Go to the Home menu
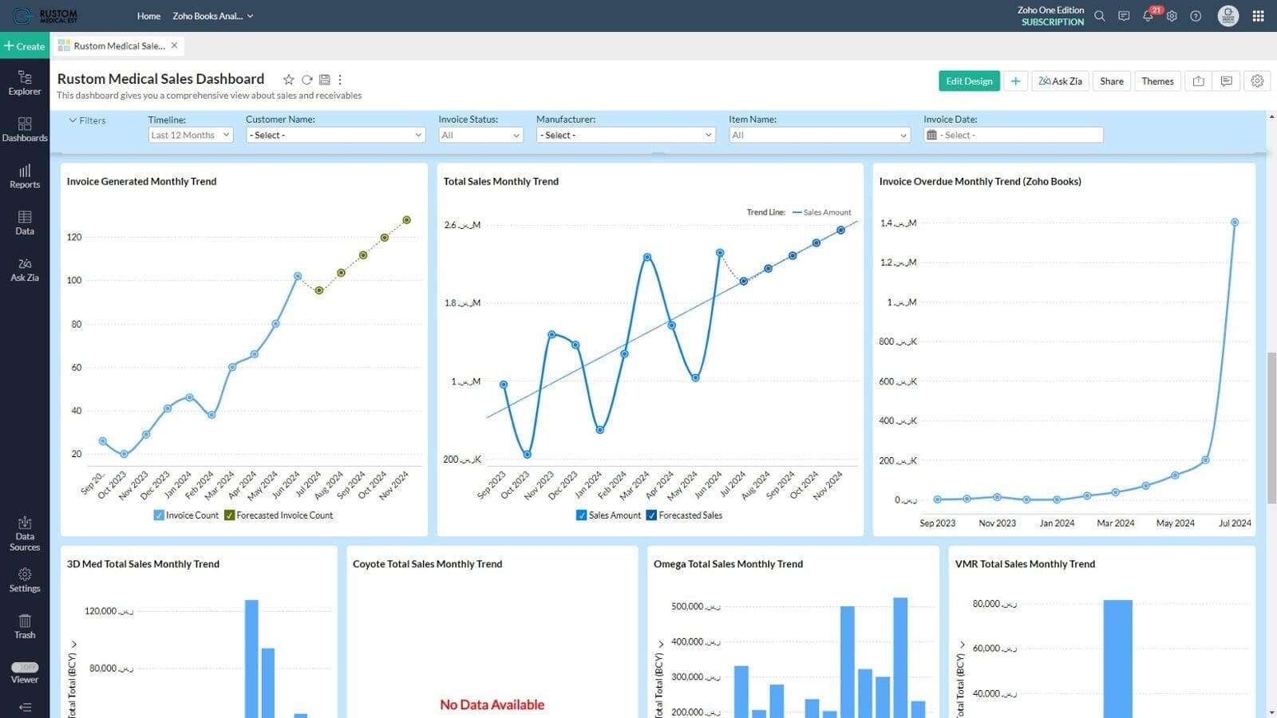This screenshot has width=1277, height=718. point(148,16)
